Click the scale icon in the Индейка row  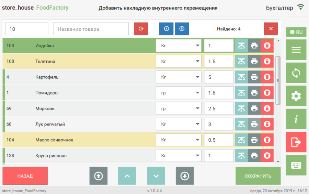(x=241, y=46)
